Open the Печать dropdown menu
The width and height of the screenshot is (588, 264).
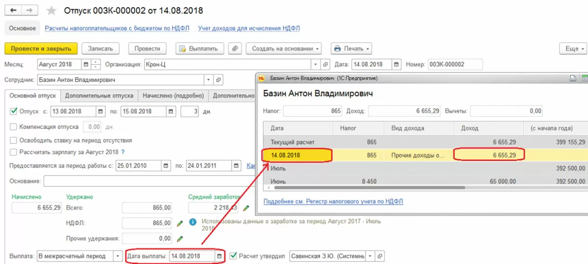click(x=351, y=48)
